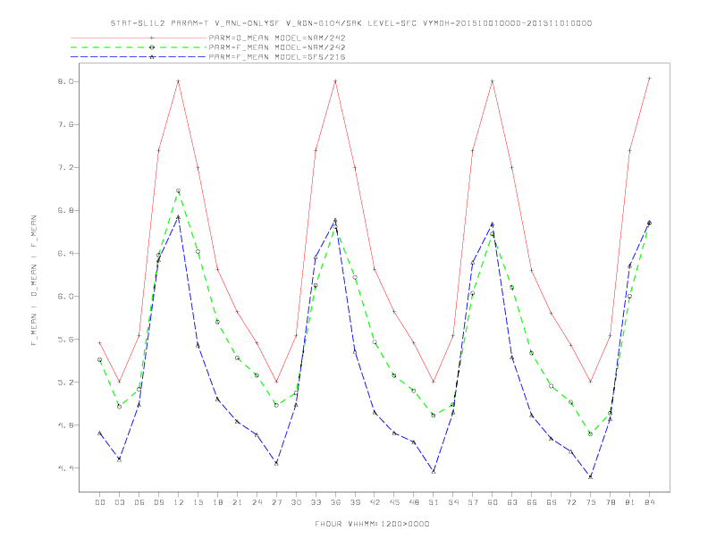This screenshot has width=708, height=547.
Task: Select legend label PARM=F_MEAN MODEL=NAM/242
Action: pos(277,47)
